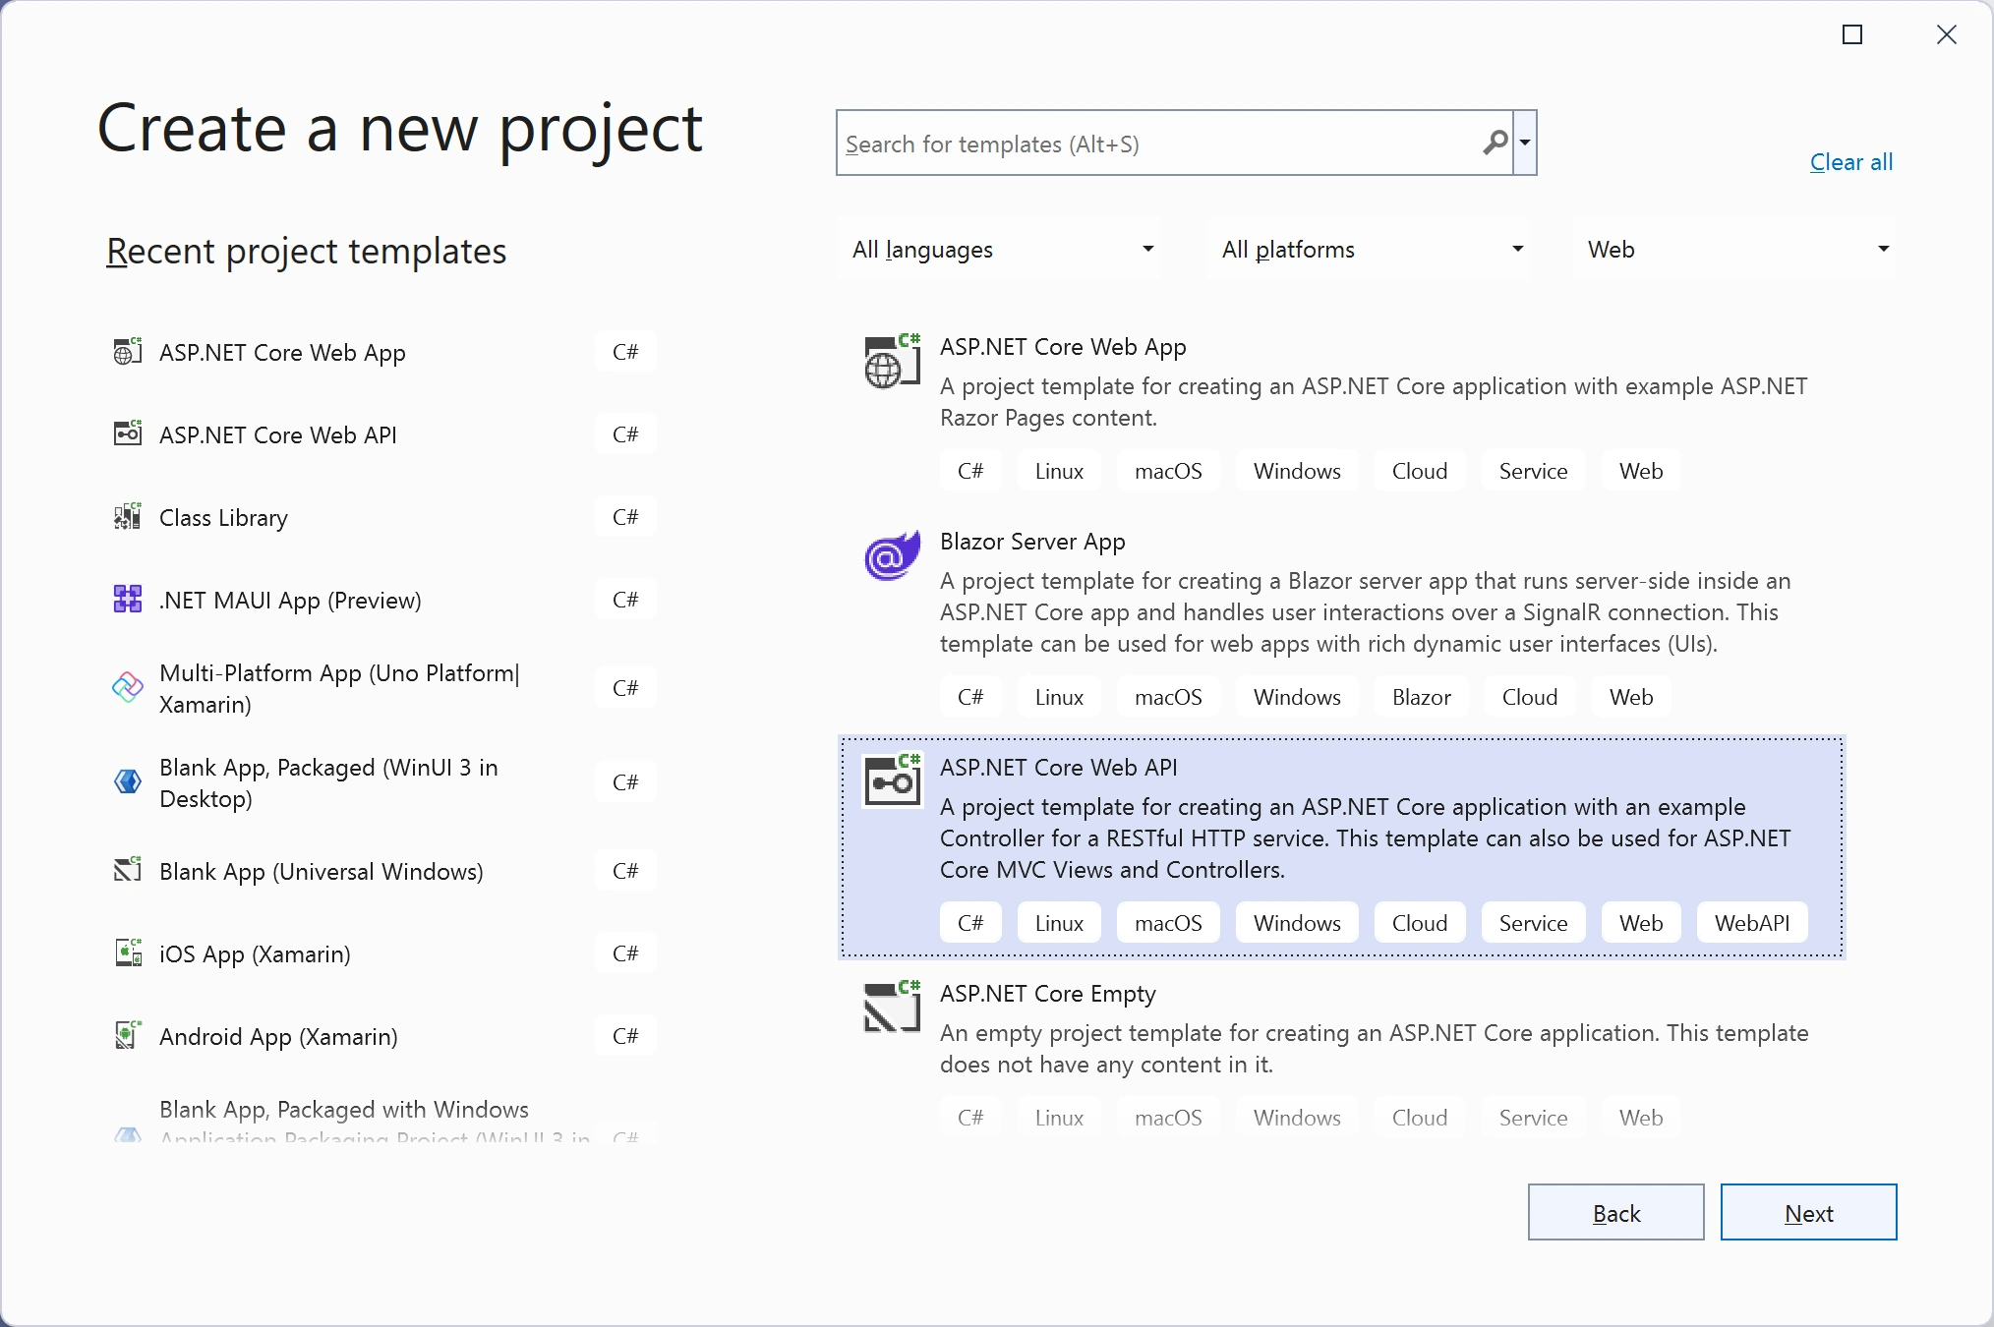
Task: Click the Blank App WinUI 3 Desktop icon
Action: (128, 781)
